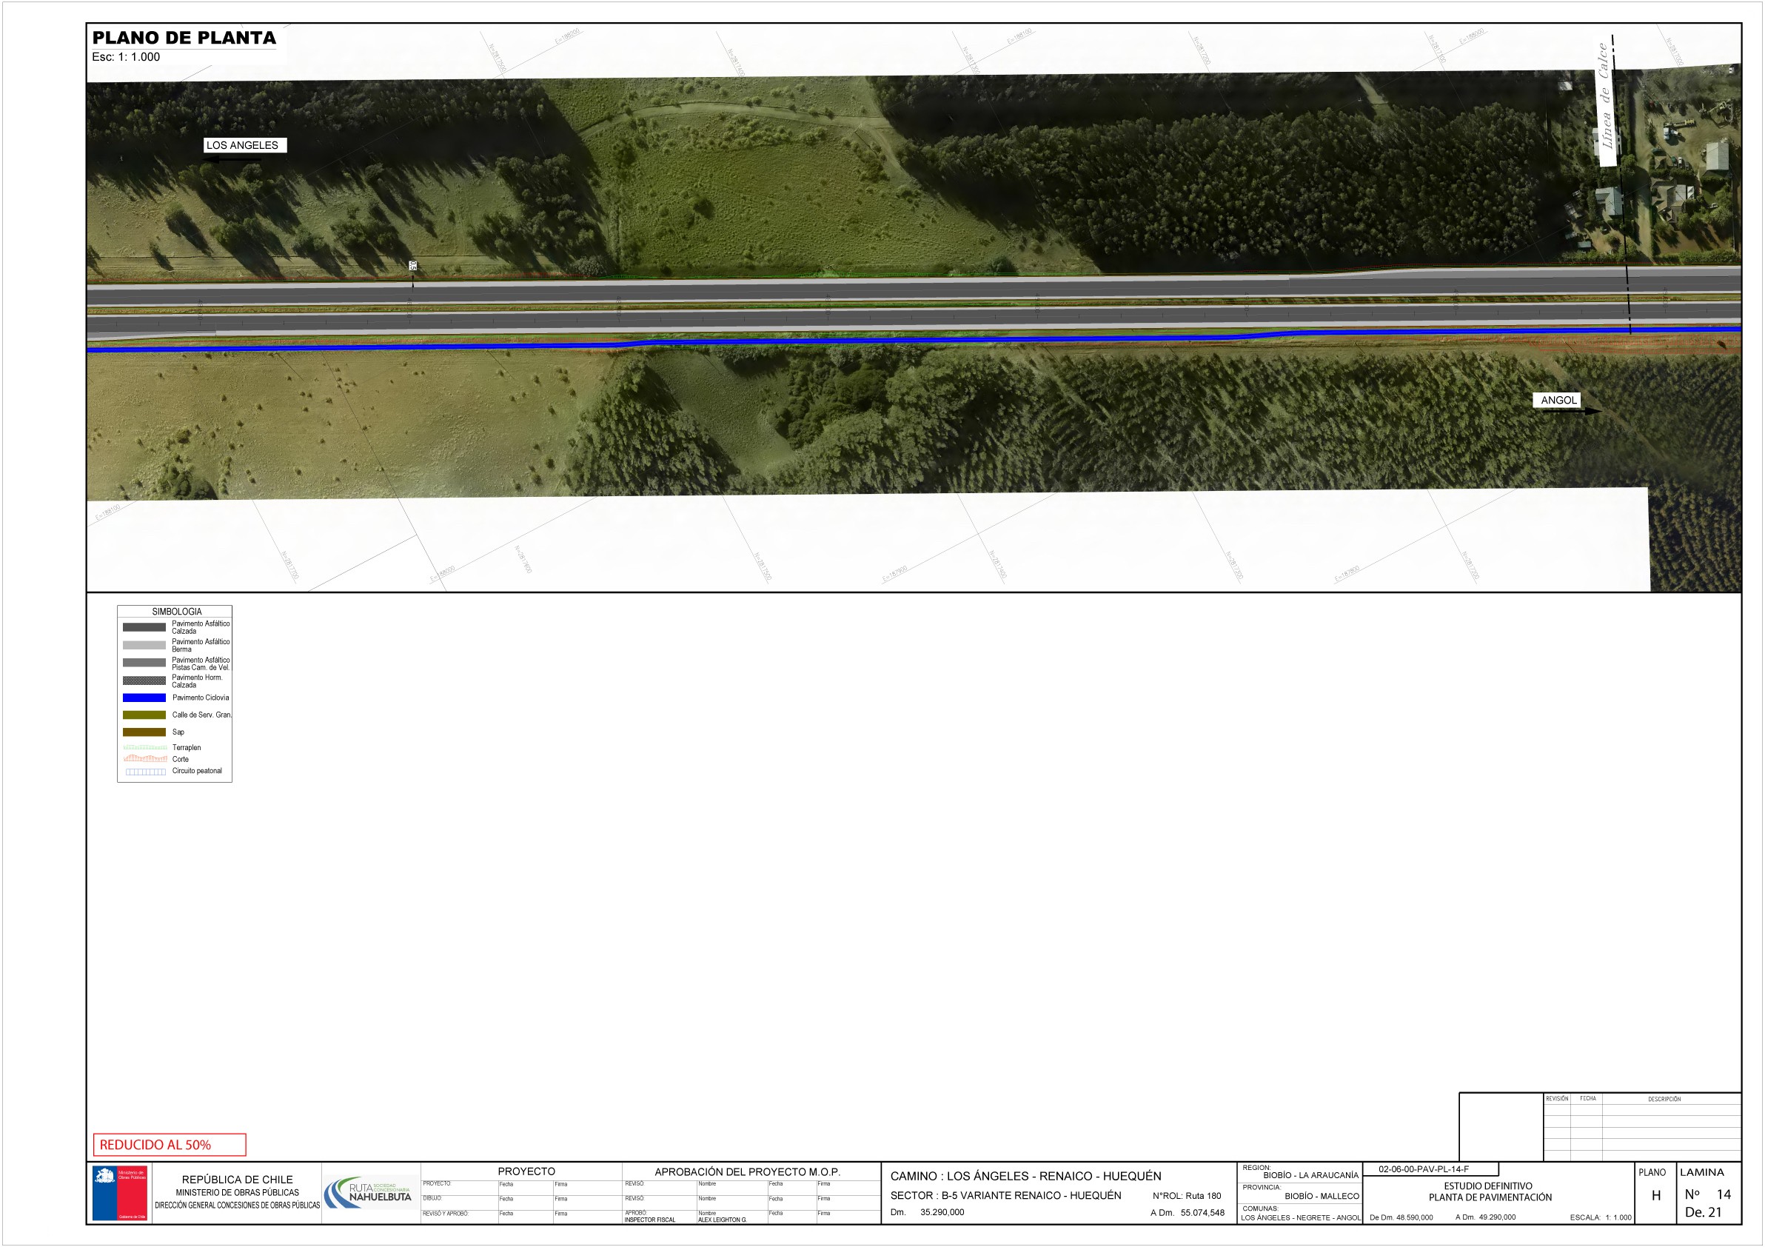The image size is (1765, 1247).
Task: Click the blue Pavimento Ciclovia swatch
Action: 144,698
